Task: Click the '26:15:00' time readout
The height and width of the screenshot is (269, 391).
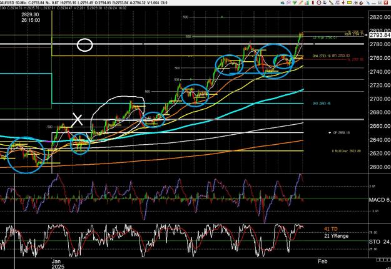Action: (x=31, y=20)
